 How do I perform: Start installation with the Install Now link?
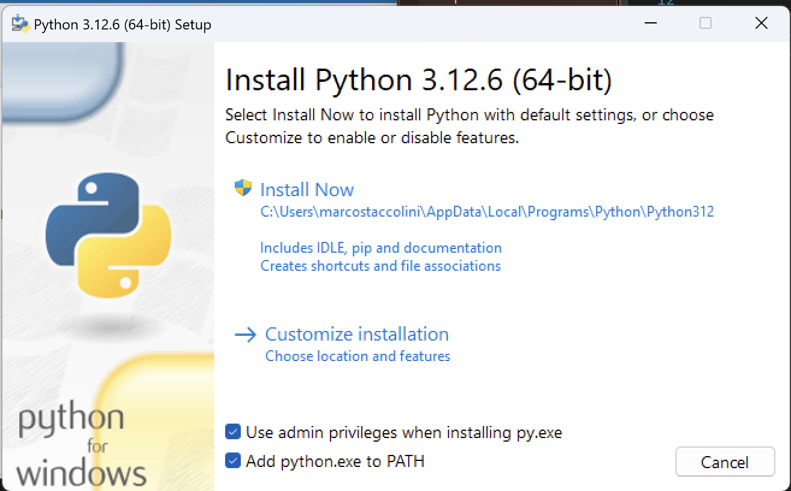pyautogui.click(x=307, y=190)
